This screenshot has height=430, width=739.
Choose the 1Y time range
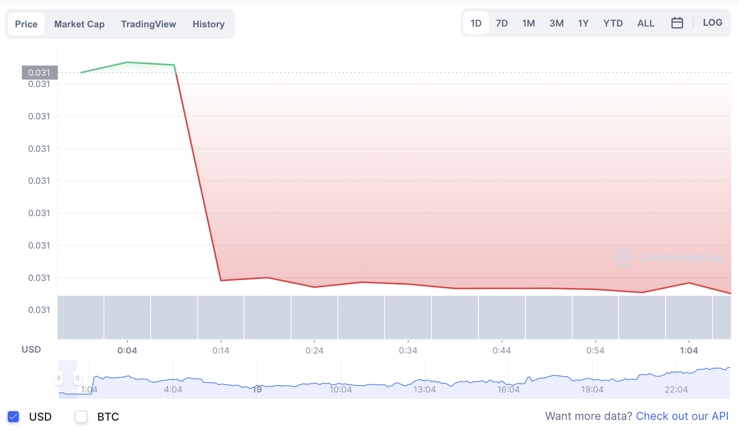pyautogui.click(x=583, y=23)
